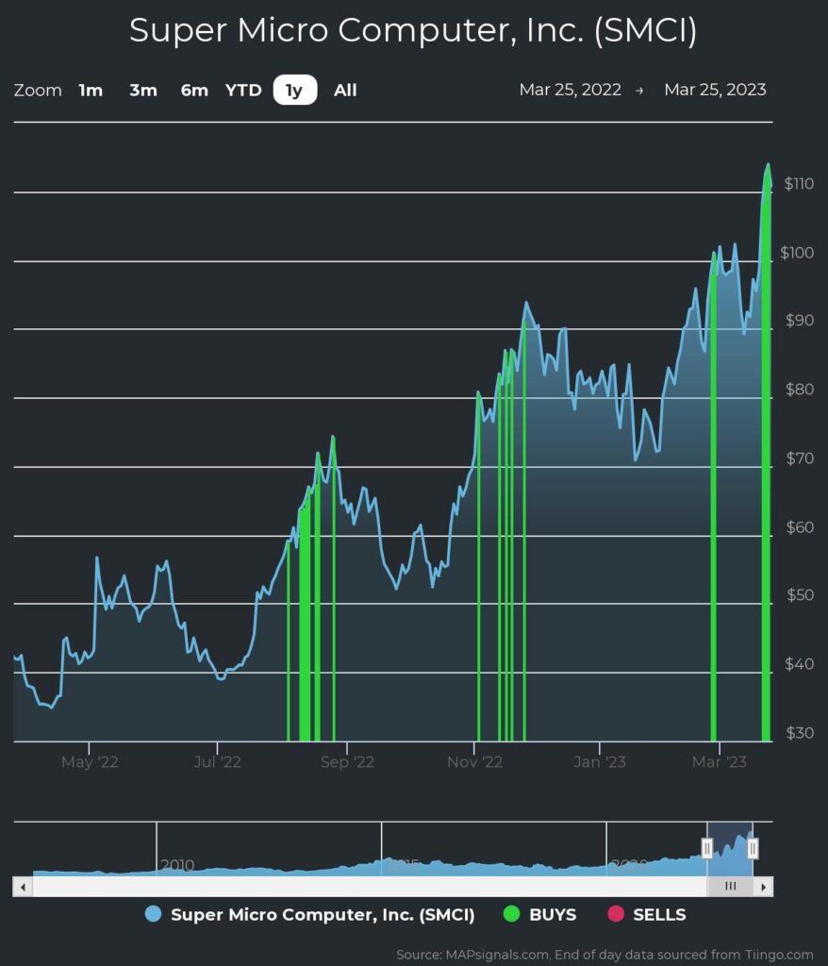This screenshot has width=828, height=966.
Task: Select the 1m zoom range
Action: pos(91,91)
